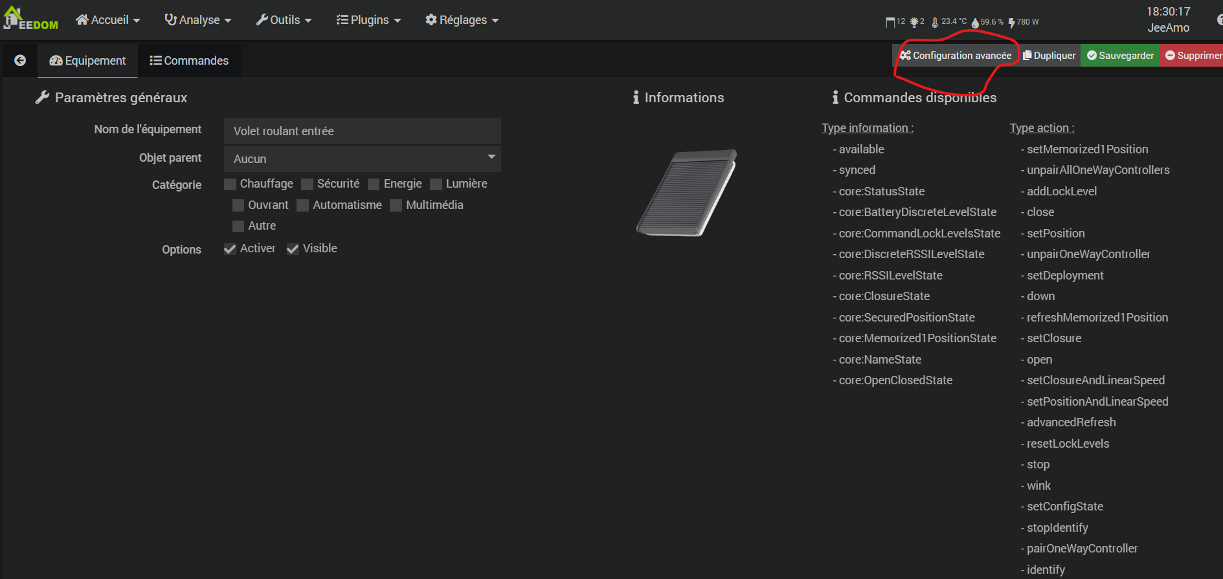Check the Automatisme category
The width and height of the screenshot is (1223, 579).
click(x=302, y=206)
